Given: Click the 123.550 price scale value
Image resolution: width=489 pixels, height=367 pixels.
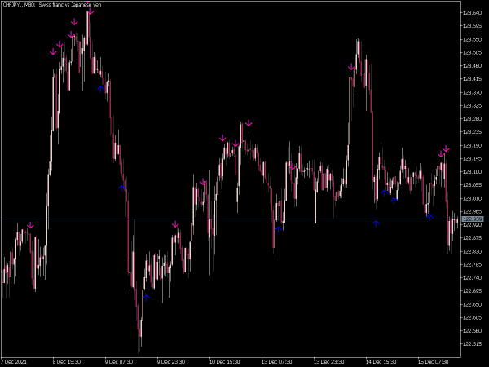Looking at the screenshot, I should 472,39.
